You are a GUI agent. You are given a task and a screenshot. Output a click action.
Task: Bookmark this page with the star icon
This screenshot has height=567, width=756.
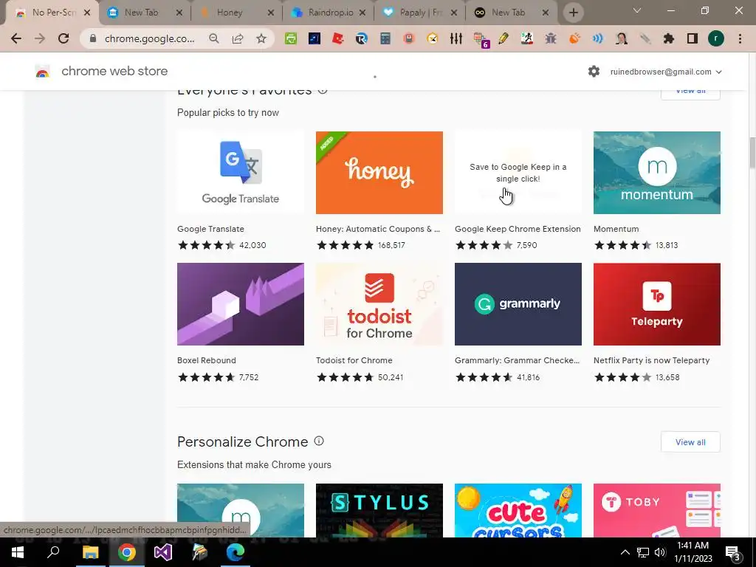click(x=261, y=38)
